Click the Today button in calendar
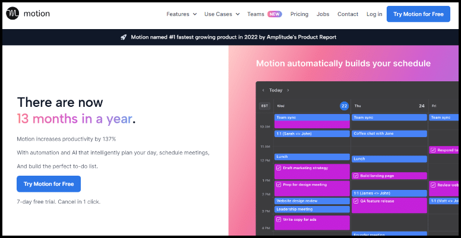Image resolution: width=461 pixels, height=238 pixels. click(x=276, y=90)
